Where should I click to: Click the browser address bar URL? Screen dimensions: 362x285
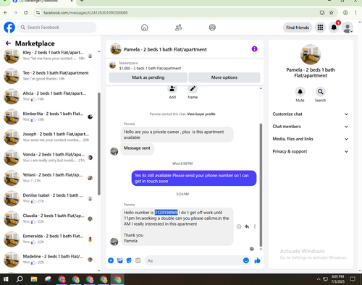pyautogui.click(x=85, y=12)
